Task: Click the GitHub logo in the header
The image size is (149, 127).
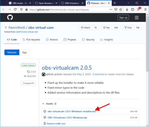Action: (x=10, y=17)
